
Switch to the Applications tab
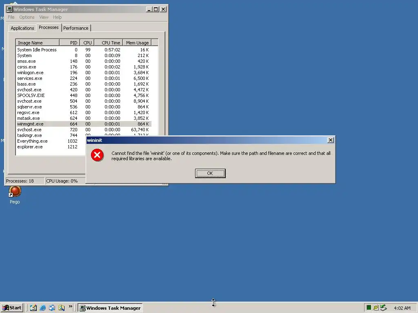coord(22,28)
